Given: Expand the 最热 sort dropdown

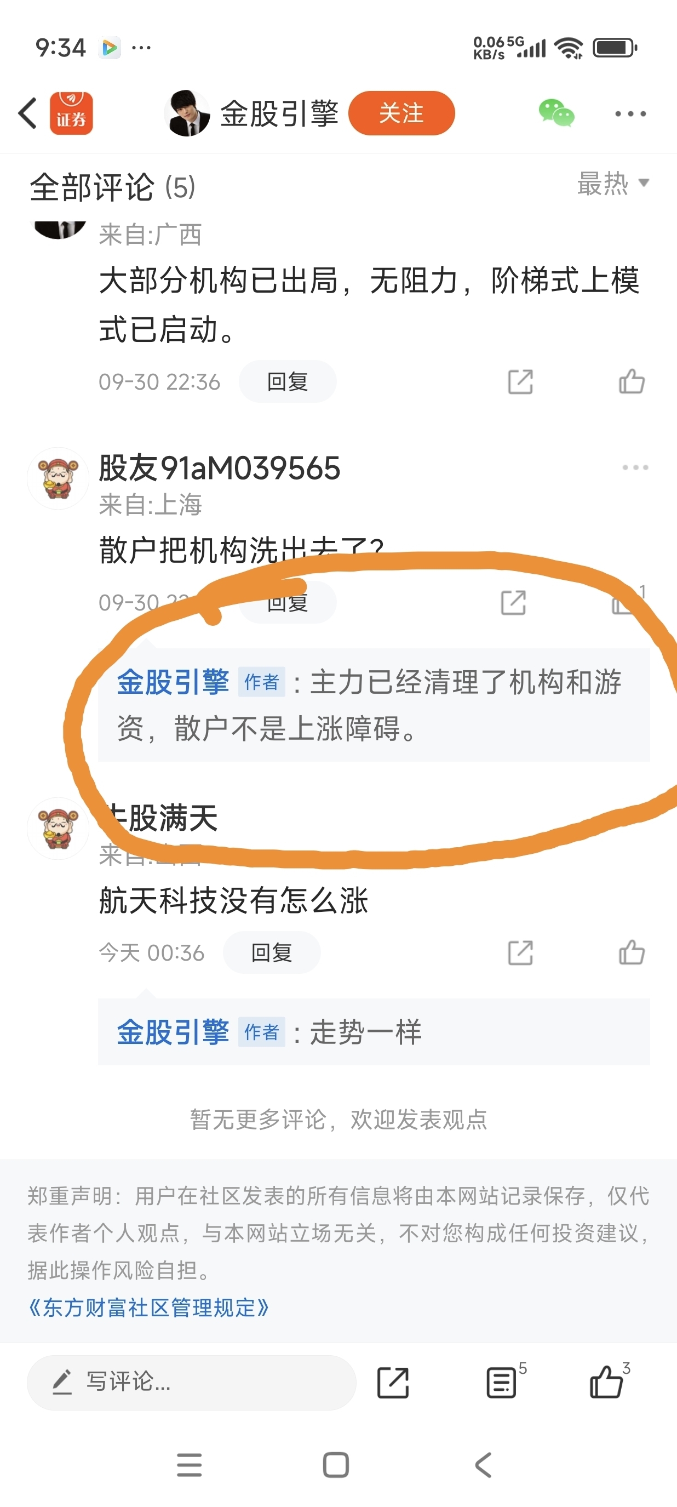Looking at the screenshot, I should pos(613,184).
